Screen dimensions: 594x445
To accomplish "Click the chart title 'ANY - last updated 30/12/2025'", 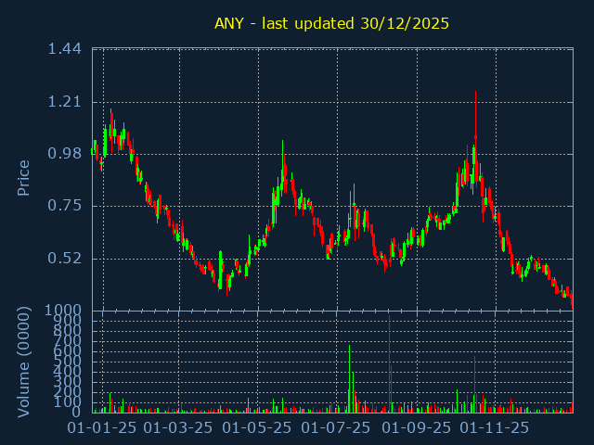I will 331,23.
